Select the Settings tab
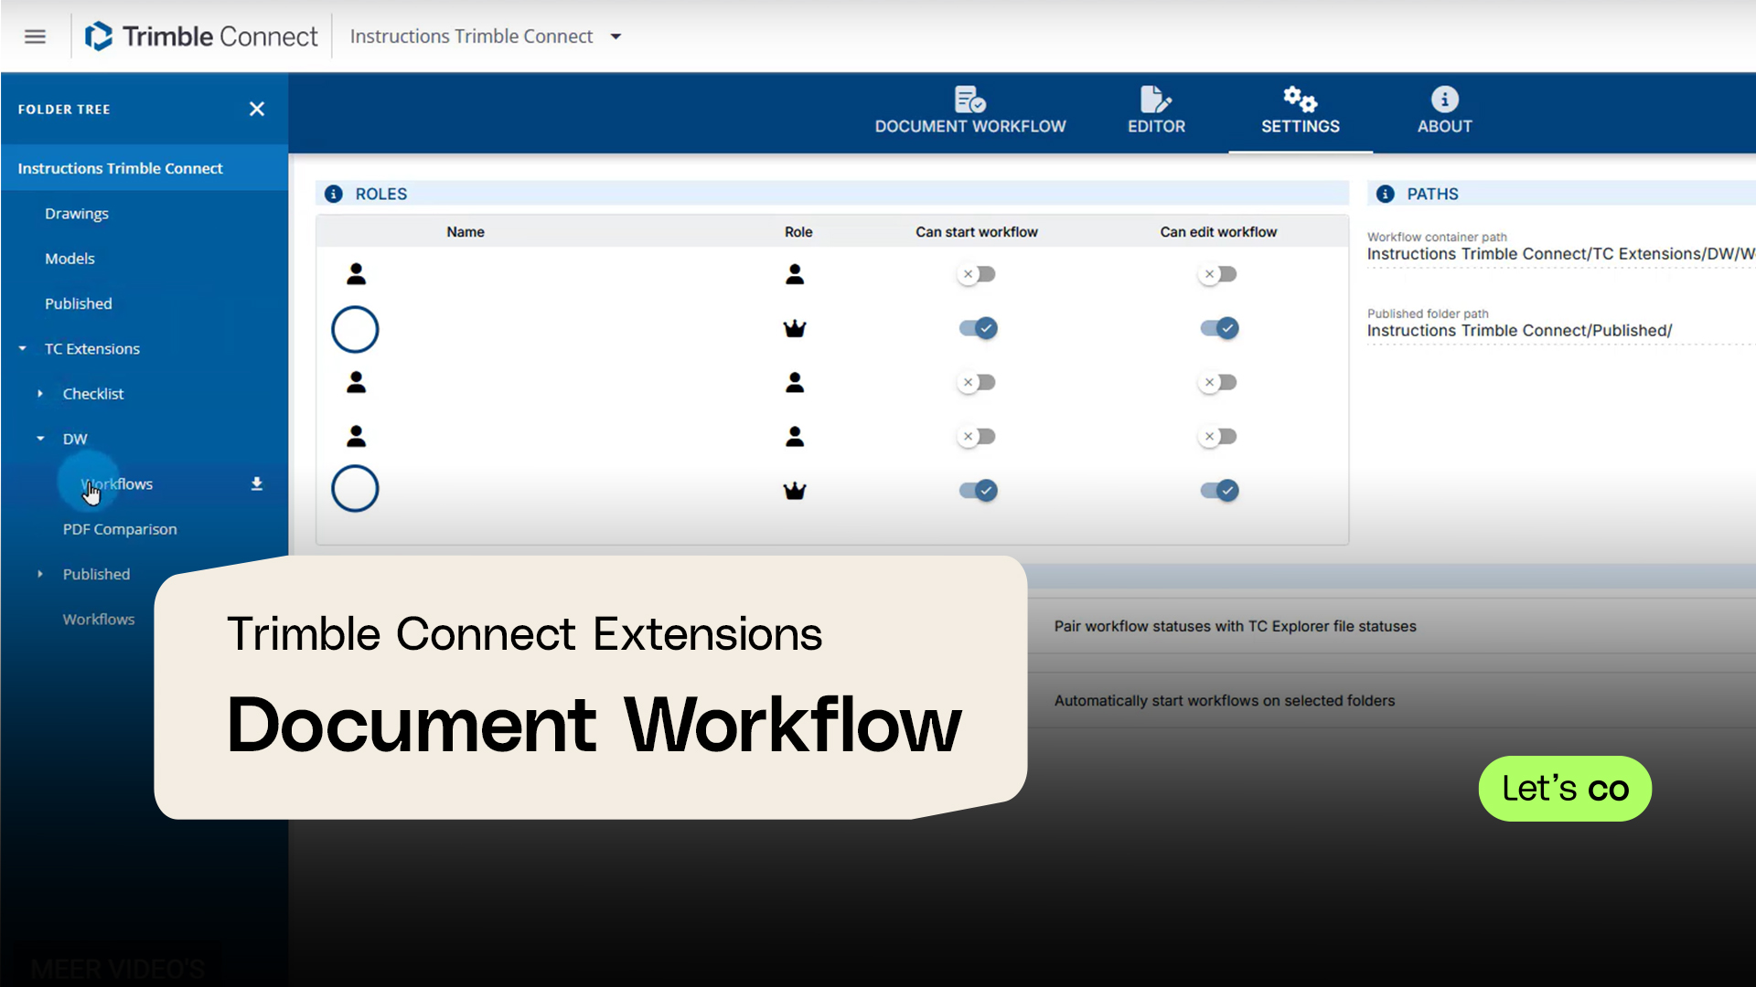Image resolution: width=1756 pixels, height=987 pixels. coord(1300,111)
